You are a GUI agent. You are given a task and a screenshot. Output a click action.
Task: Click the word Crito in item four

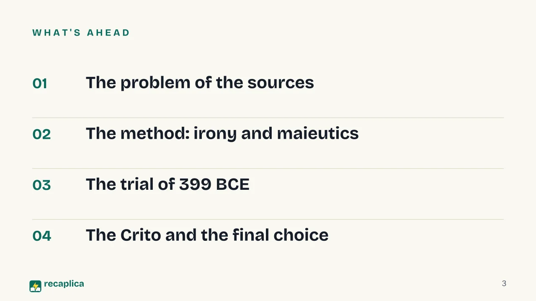141,235
